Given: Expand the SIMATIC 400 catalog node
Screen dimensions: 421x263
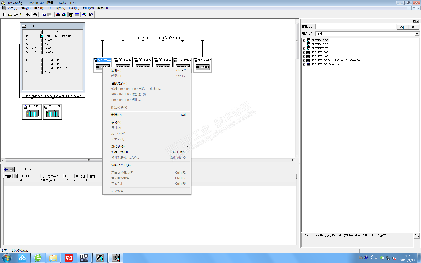Looking at the screenshot, I should coord(304,56).
